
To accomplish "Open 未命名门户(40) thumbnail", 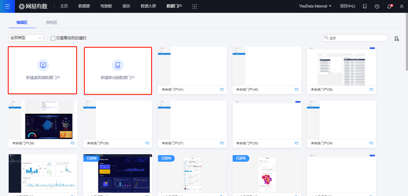I will 267,66.
